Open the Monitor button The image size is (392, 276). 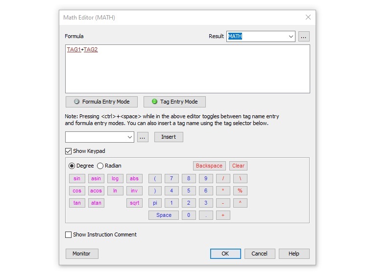(x=82, y=254)
